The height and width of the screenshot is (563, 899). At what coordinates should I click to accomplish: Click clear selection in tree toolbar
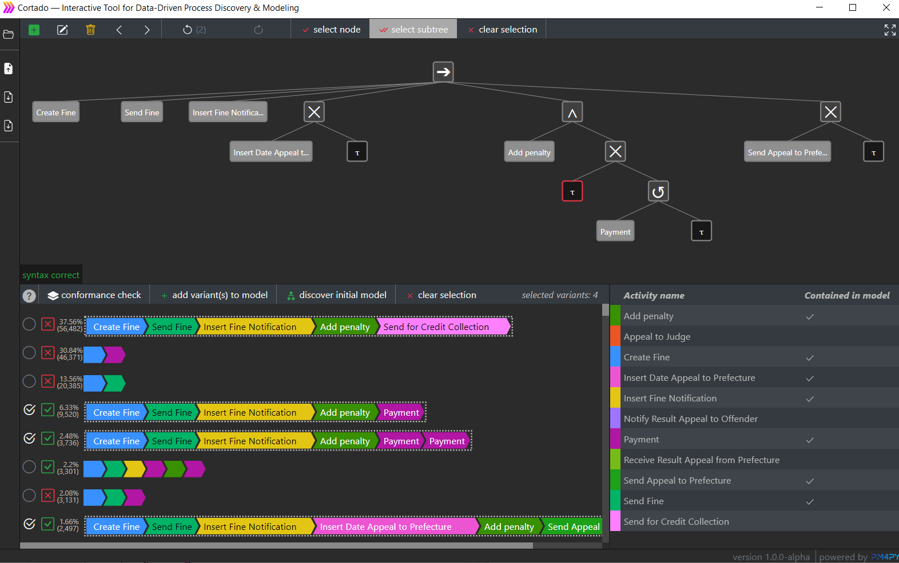[x=502, y=30]
